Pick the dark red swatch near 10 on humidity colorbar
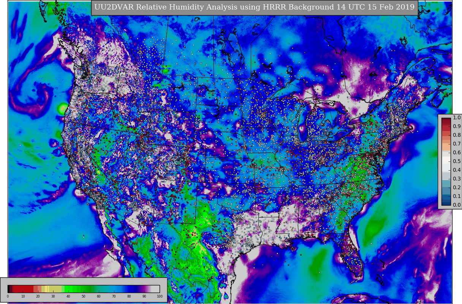 click(x=23, y=289)
